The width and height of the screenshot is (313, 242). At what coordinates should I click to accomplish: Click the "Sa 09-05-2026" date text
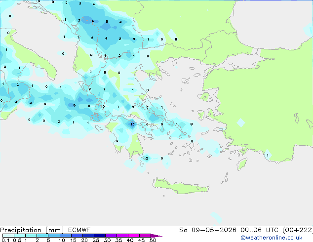[x=208, y=230]
